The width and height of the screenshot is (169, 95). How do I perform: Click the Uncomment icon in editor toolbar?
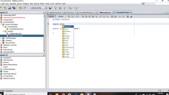(x=131, y=16)
